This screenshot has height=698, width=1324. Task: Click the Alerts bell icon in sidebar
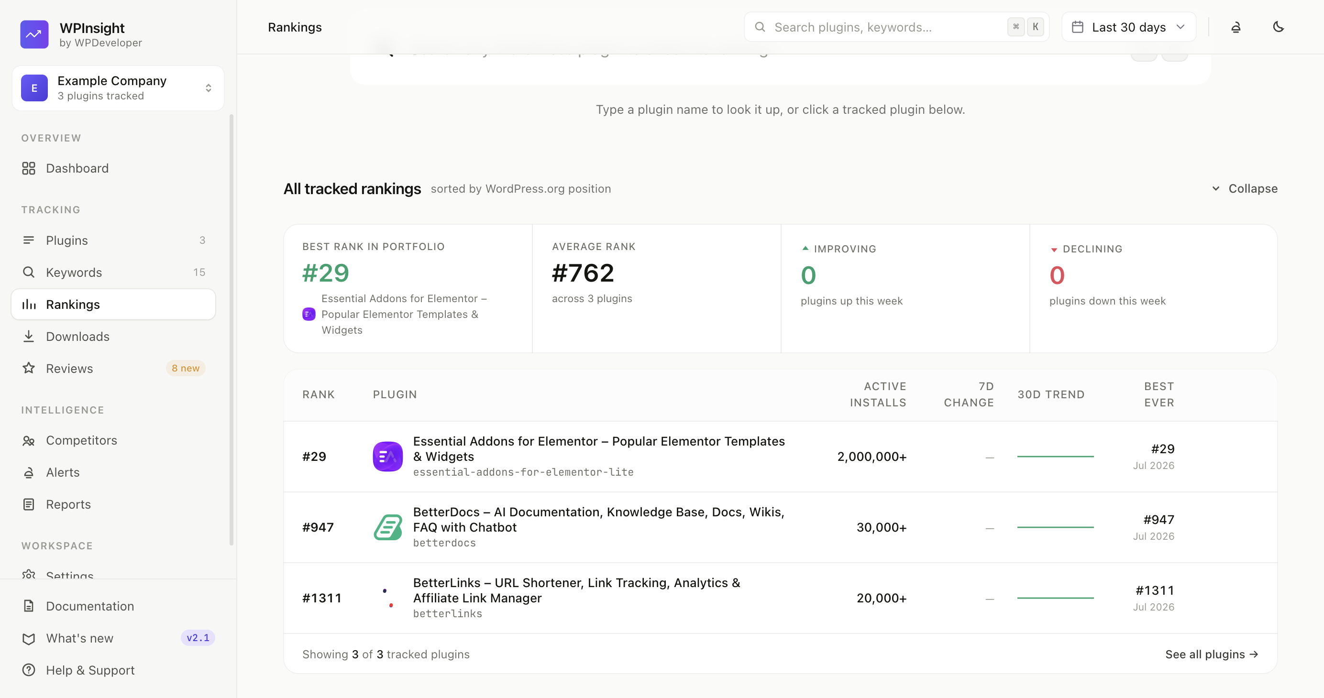[x=29, y=472]
